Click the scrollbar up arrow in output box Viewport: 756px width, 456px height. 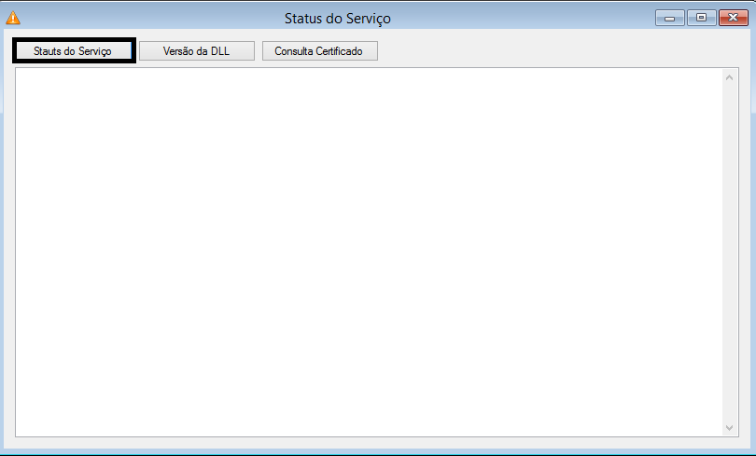730,77
